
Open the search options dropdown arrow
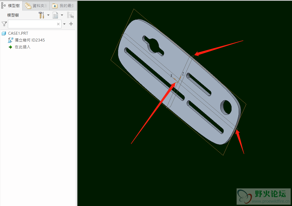[64, 24]
